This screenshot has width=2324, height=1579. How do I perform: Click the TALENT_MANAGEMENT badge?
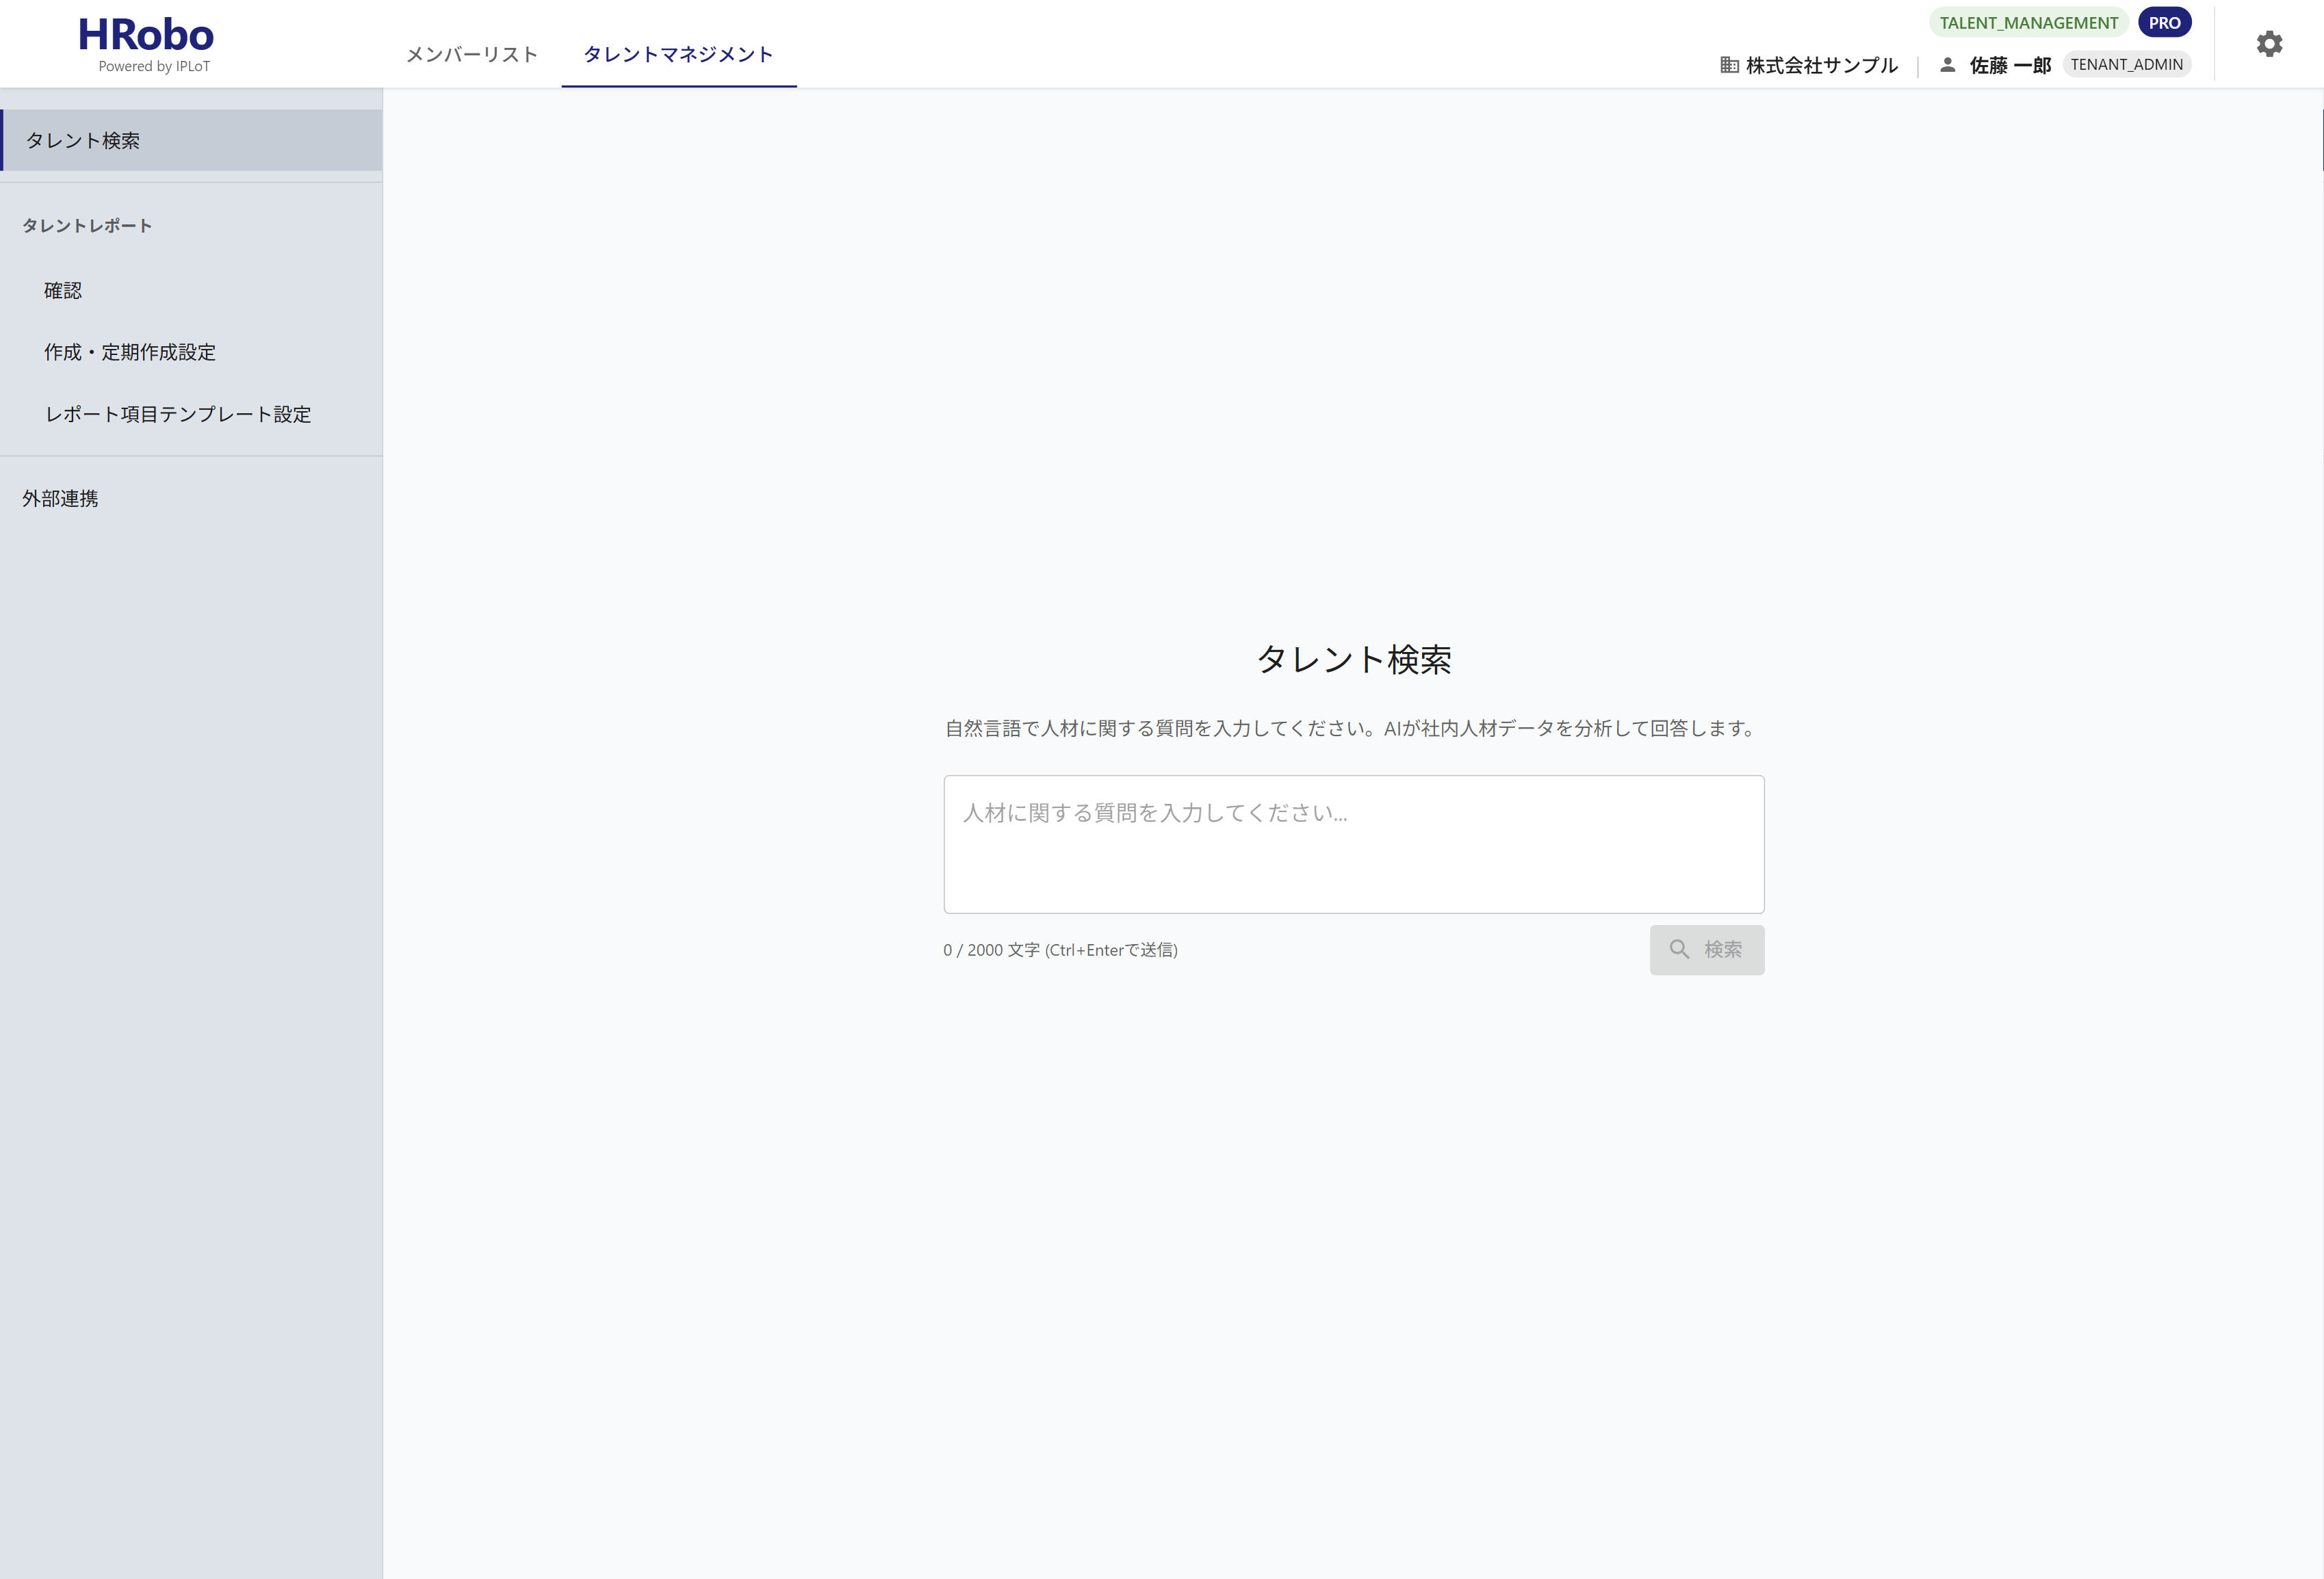pyautogui.click(x=2028, y=23)
